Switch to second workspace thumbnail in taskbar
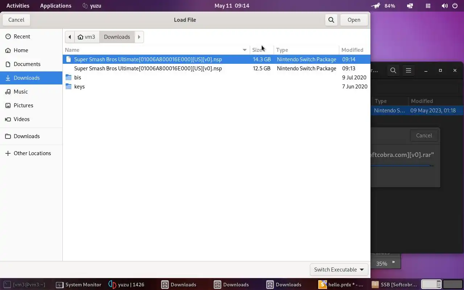 click(x=452, y=284)
